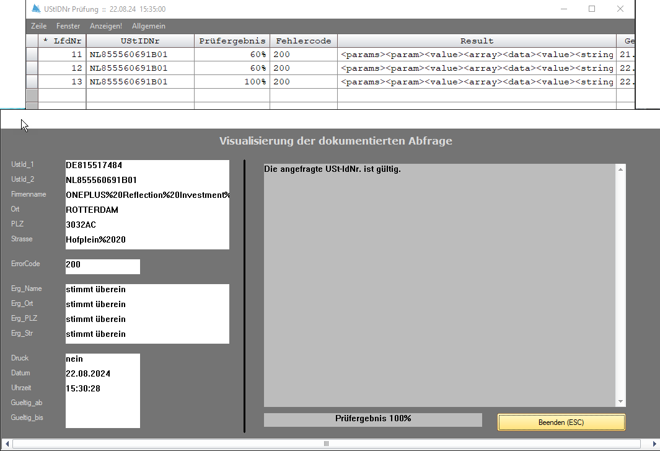Open the Zeile menu
Viewport: 660px width, 451px height.
tap(38, 26)
